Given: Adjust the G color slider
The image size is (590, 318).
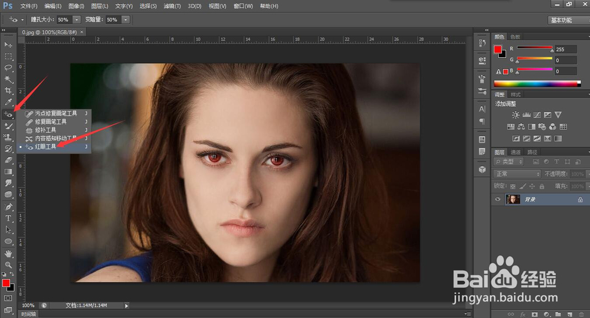Looking at the screenshot, I should click(x=535, y=60).
